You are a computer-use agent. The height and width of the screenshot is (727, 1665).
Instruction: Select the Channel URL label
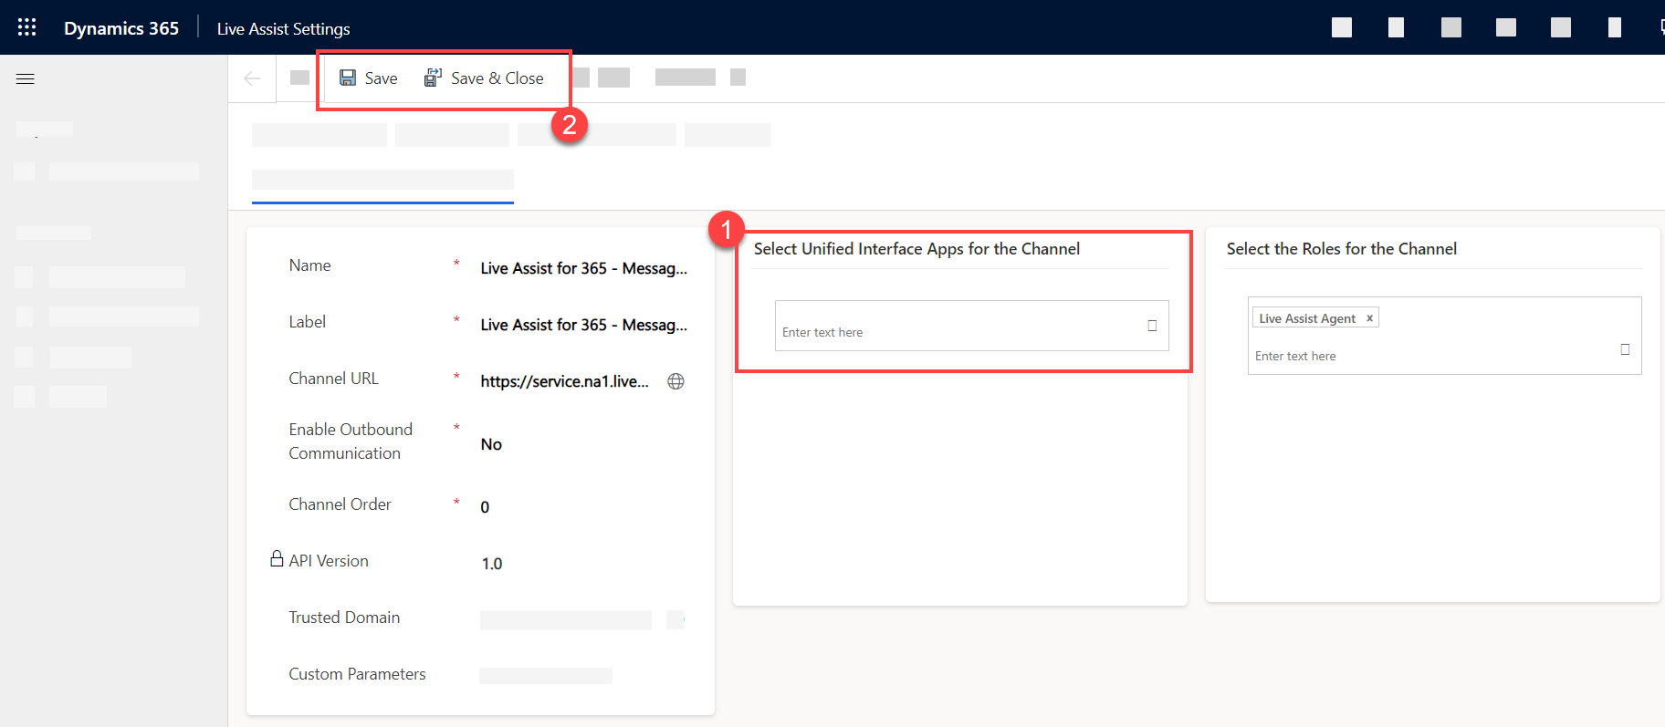tap(333, 379)
